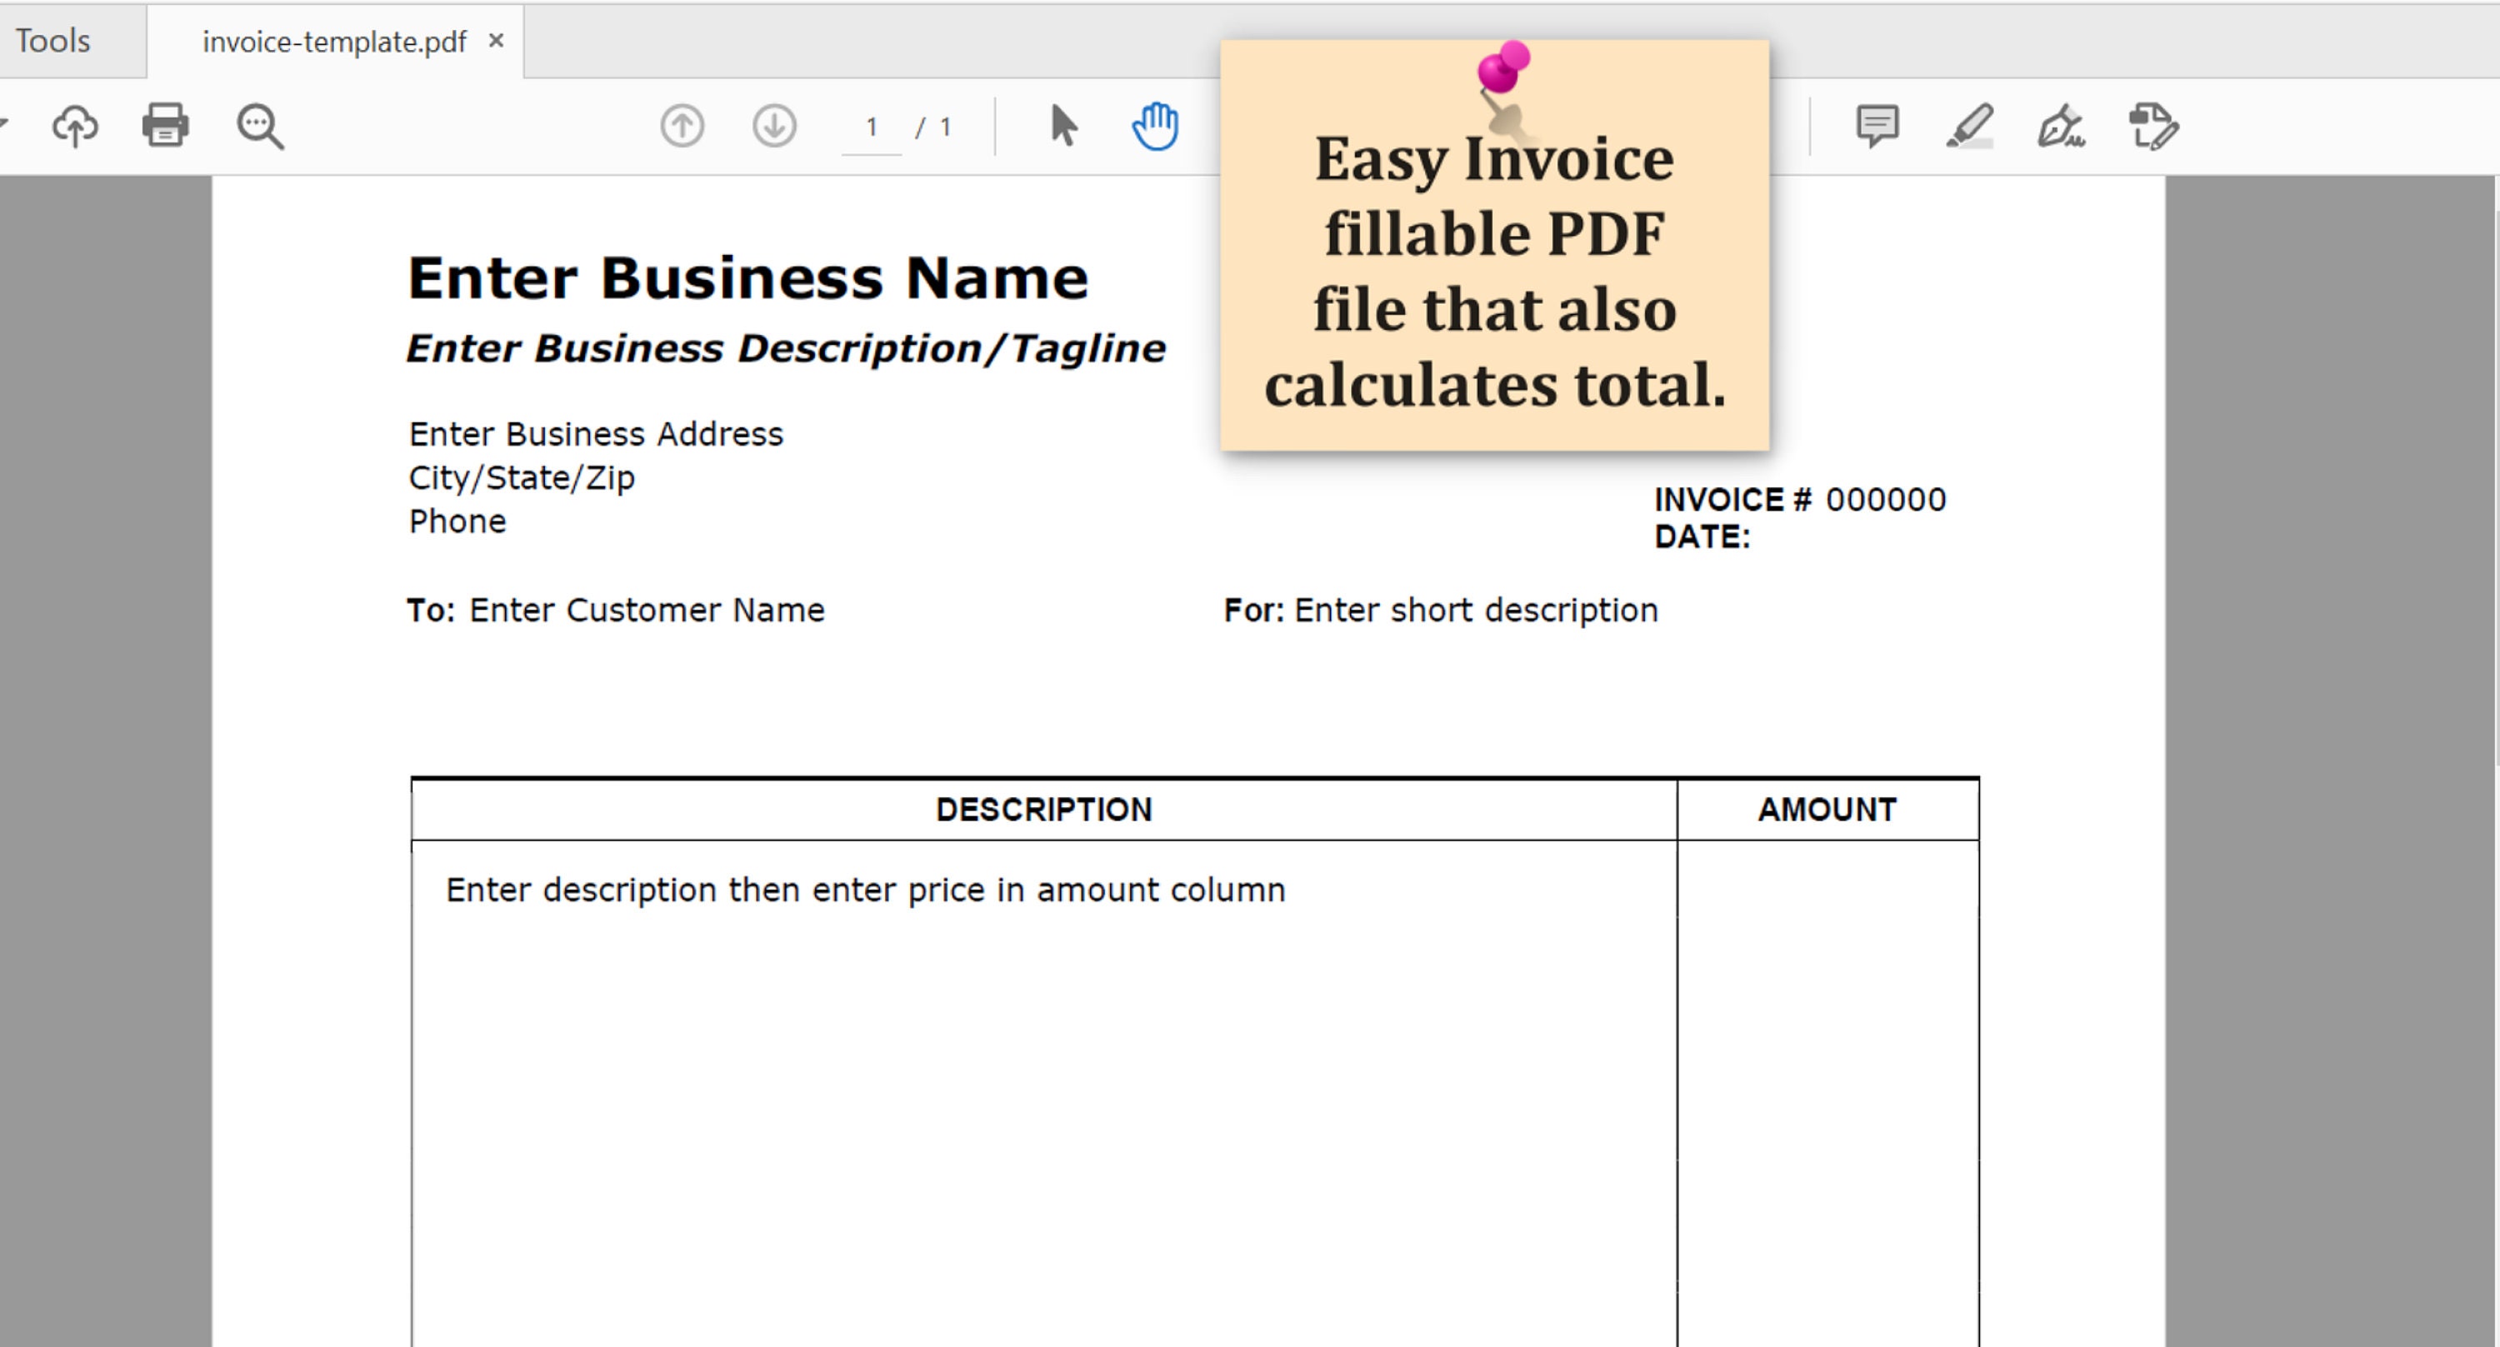Viewport: 2500px width, 1347px height.
Task: Click the Enter Customer Name field
Action: point(645,610)
